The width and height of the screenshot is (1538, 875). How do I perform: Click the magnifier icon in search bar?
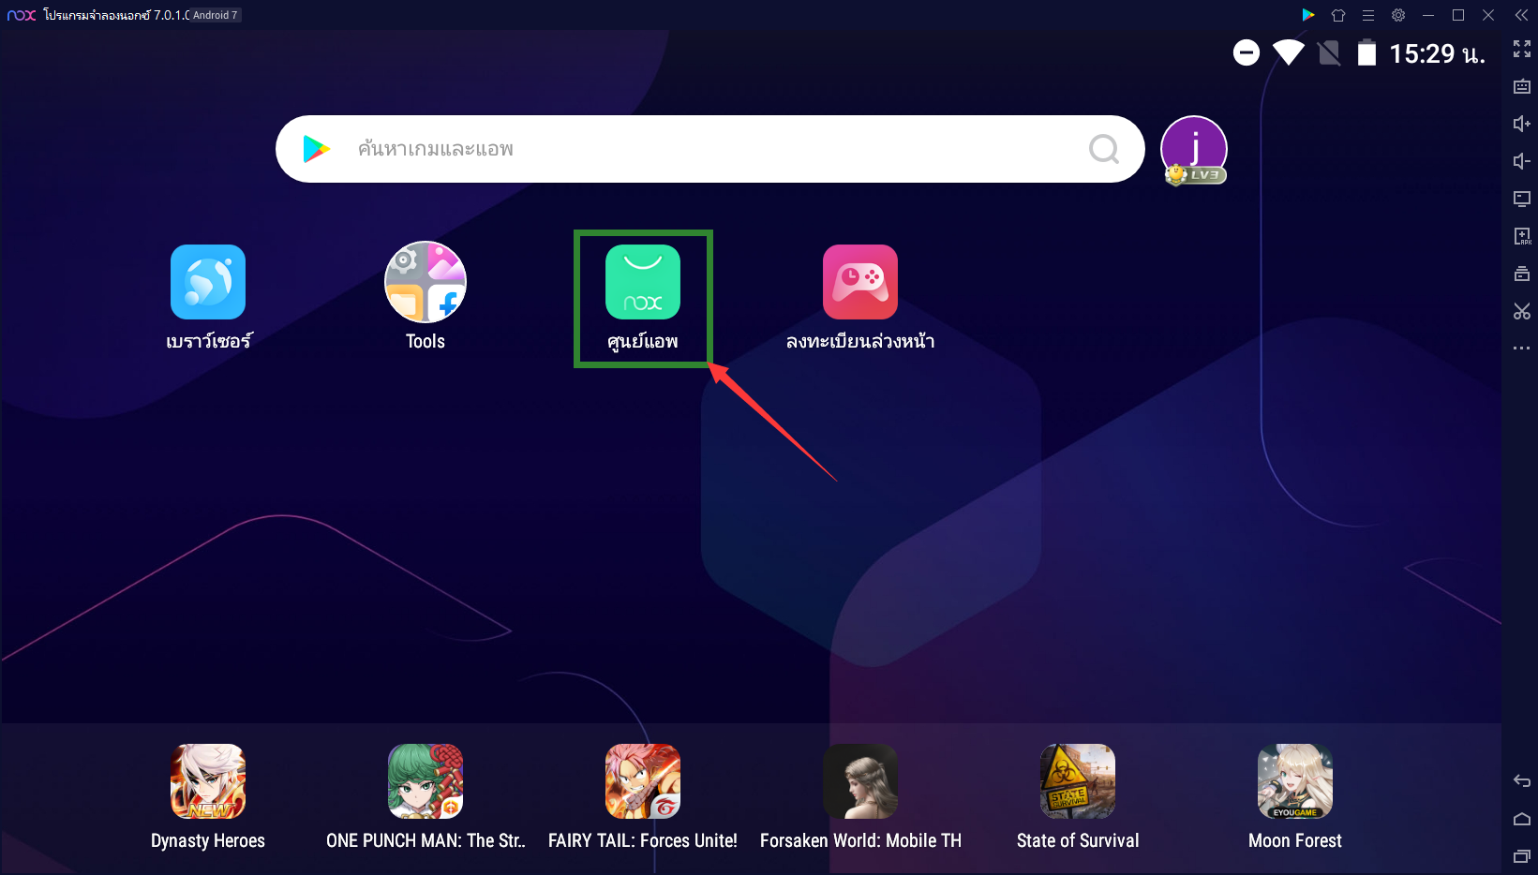pos(1103,149)
